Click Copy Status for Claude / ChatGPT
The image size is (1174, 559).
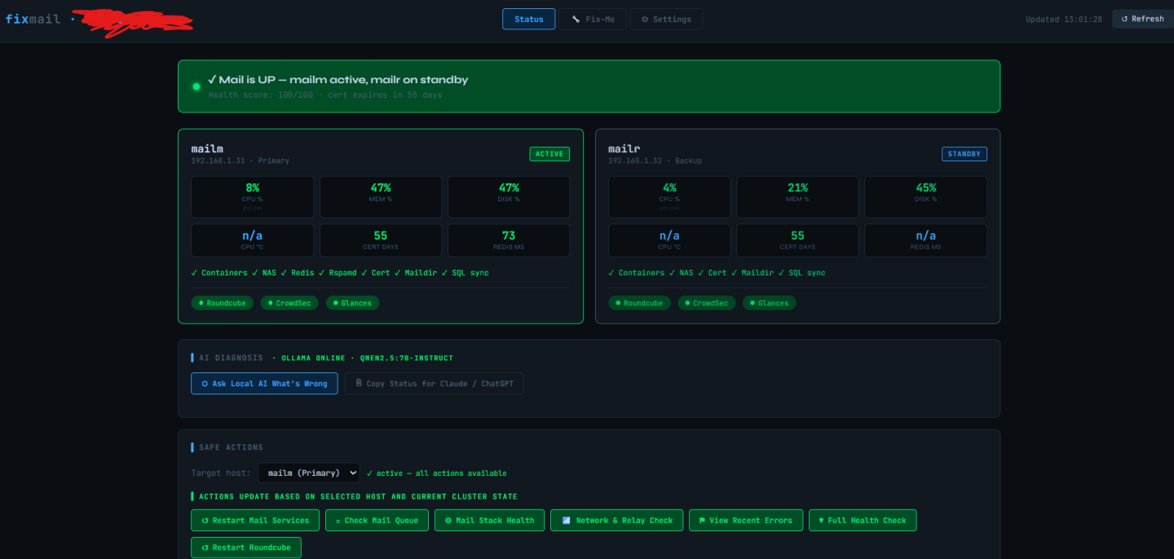coord(435,383)
